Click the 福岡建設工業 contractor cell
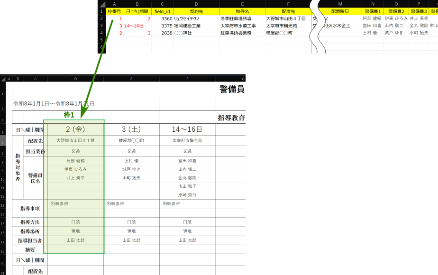This screenshot has height=275, width=438. [x=187, y=26]
